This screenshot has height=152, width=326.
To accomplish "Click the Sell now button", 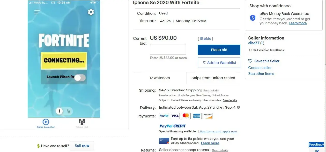I will coord(82,146).
